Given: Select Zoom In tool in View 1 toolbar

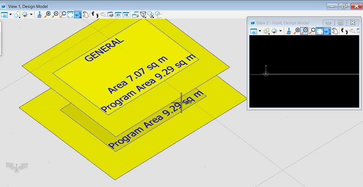Looking at the screenshot, I should [x=47, y=15].
